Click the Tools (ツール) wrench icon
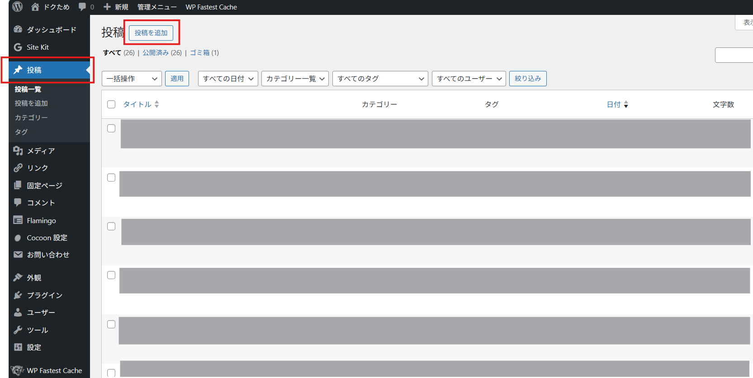 18,330
